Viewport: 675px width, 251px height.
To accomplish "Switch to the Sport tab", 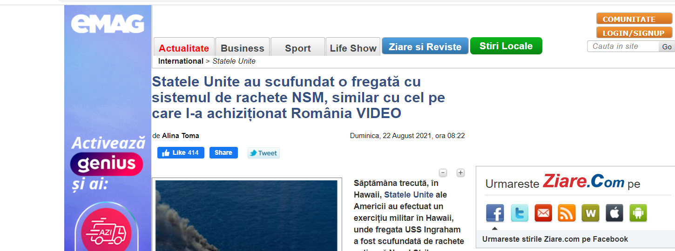I will pos(298,47).
